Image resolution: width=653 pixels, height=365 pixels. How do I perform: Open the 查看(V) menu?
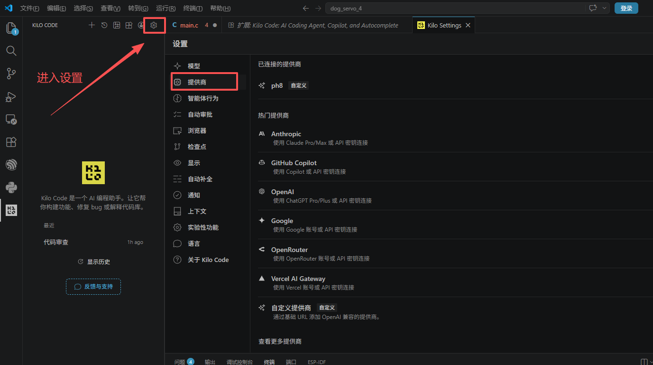[x=110, y=9]
